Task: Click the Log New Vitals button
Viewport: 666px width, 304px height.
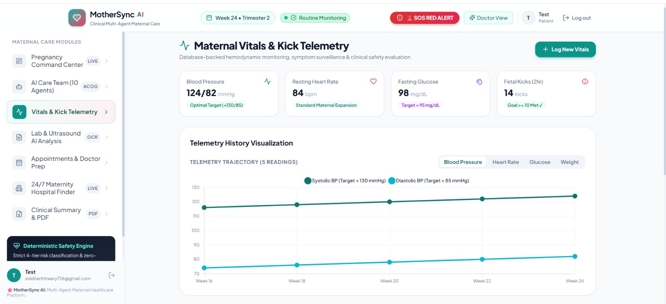Action: 565,49
